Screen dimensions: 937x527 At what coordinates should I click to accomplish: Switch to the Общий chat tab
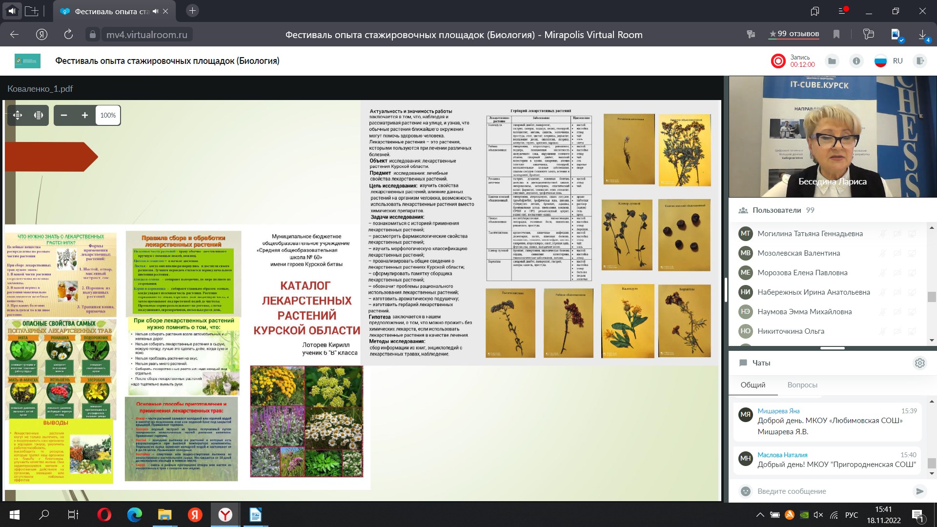753,385
